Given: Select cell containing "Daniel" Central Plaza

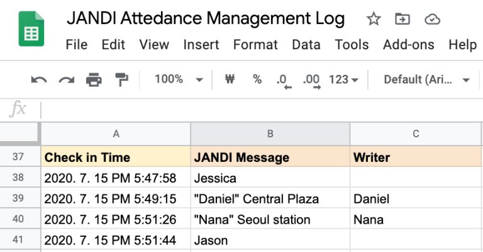Looking at the screenshot, I should (270, 199).
